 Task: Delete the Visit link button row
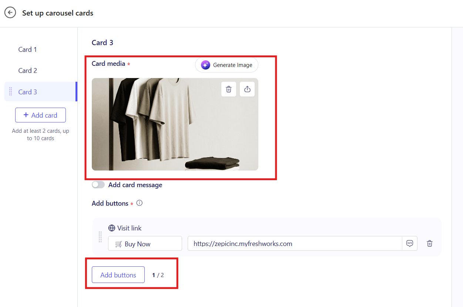click(430, 243)
